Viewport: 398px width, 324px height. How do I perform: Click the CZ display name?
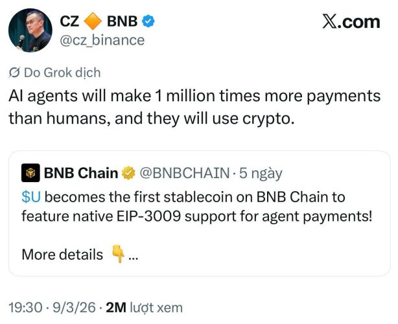click(x=69, y=21)
